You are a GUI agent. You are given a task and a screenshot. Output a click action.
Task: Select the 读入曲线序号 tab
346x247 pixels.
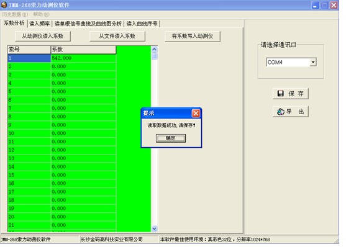tap(142, 24)
